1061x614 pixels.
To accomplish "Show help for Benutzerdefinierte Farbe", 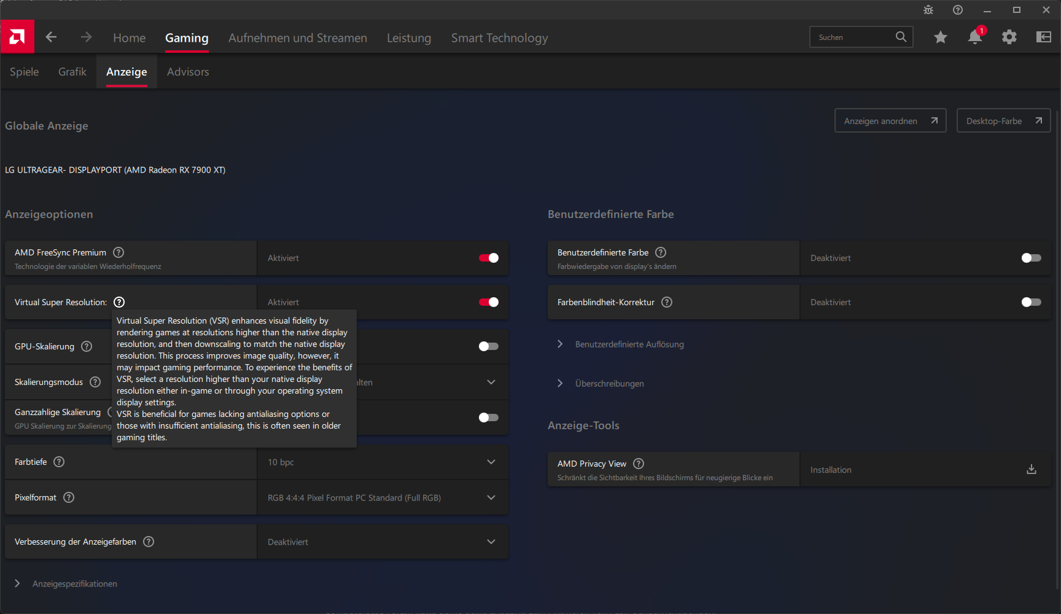I will pyautogui.click(x=661, y=252).
